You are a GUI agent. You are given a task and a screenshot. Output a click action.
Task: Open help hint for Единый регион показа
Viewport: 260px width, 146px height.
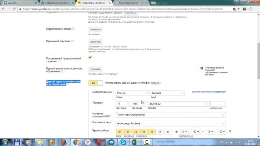pyautogui.click(x=62, y=71)
